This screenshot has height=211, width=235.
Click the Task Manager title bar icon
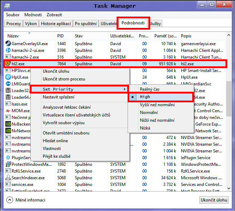7,6
